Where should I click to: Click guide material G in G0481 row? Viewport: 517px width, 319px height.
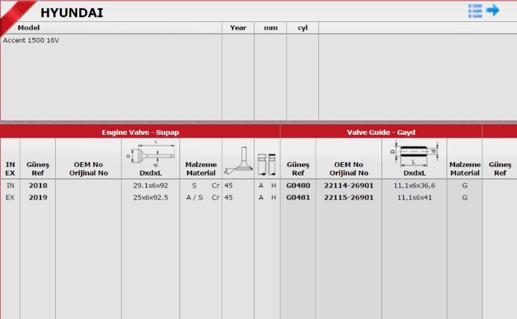click(465, 197)
